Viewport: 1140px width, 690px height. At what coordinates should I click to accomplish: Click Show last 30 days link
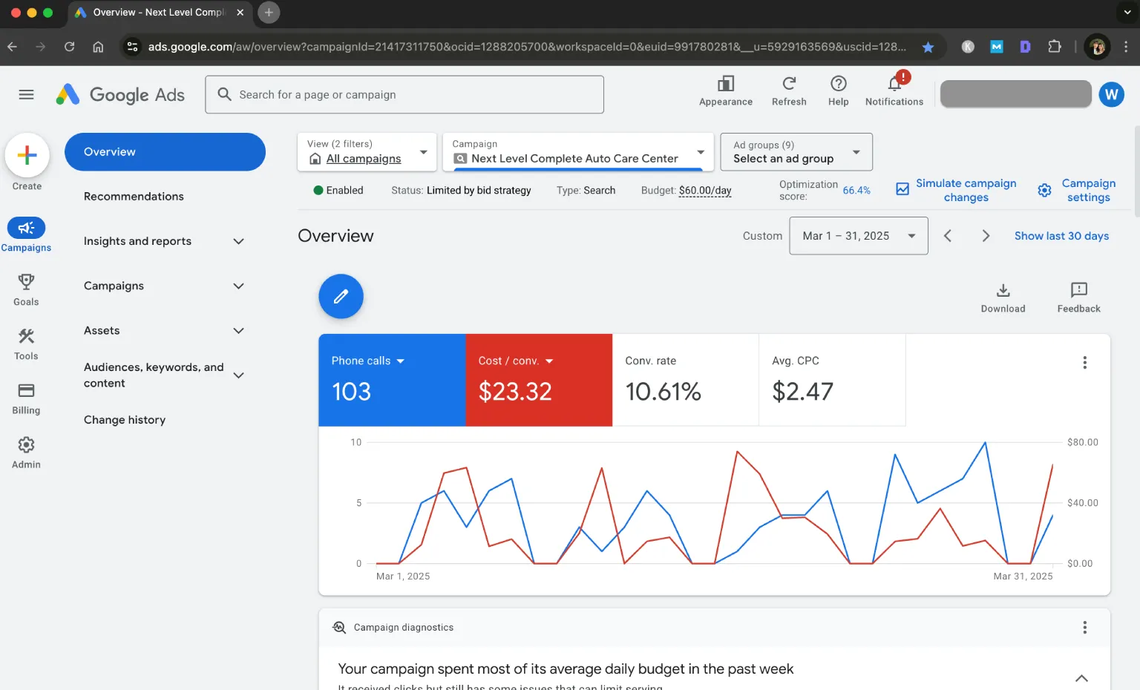tap(1061, 236)
